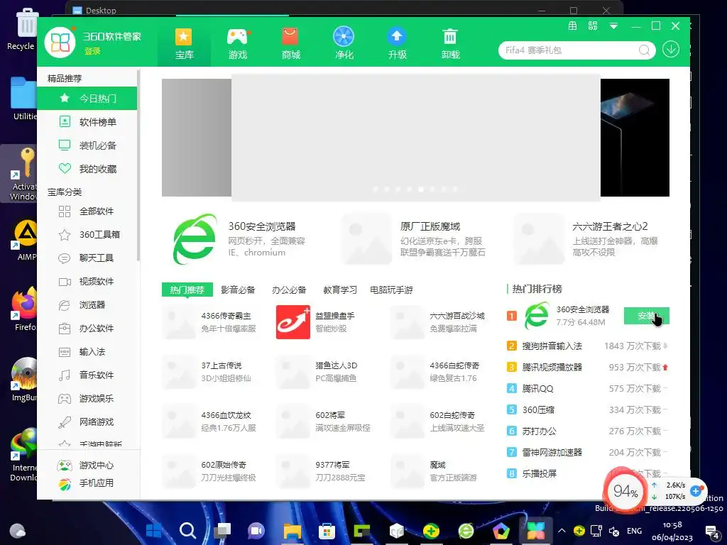
Task: Select 360工具箱 category
Action: pos(87,234)
